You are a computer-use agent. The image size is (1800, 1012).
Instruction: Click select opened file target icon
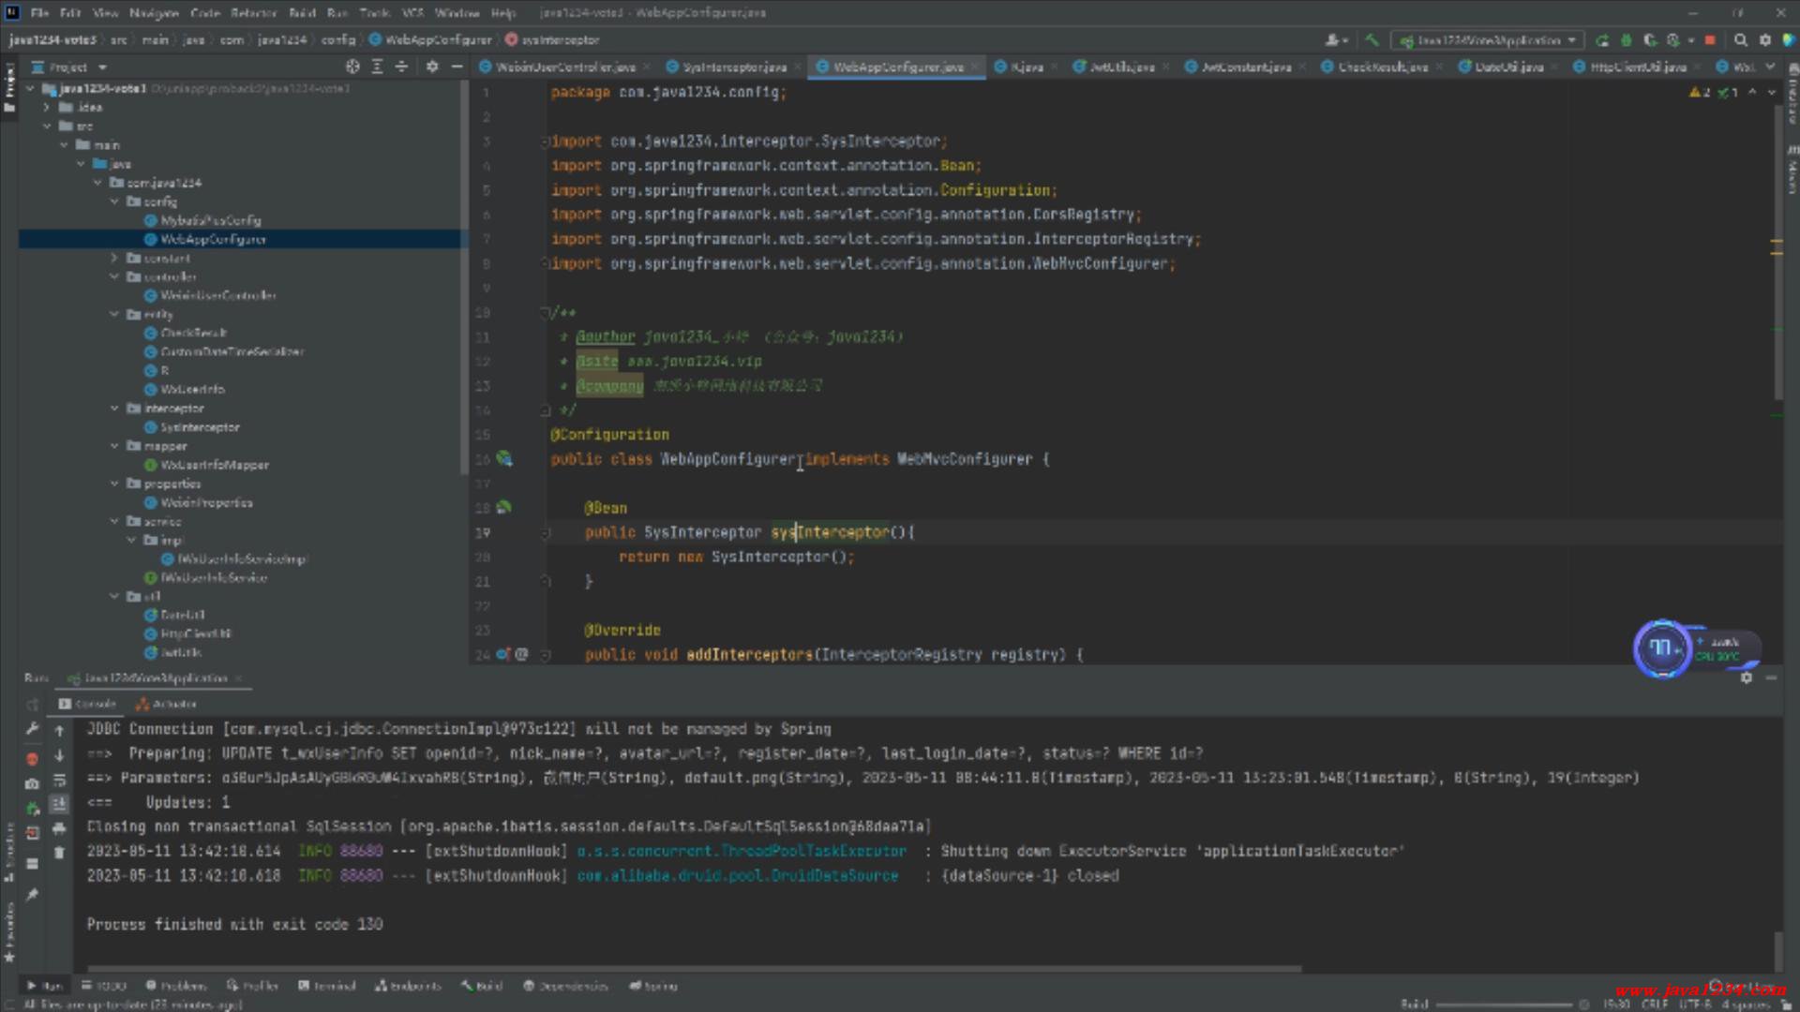pyautogui.click(x=352, y=67)
